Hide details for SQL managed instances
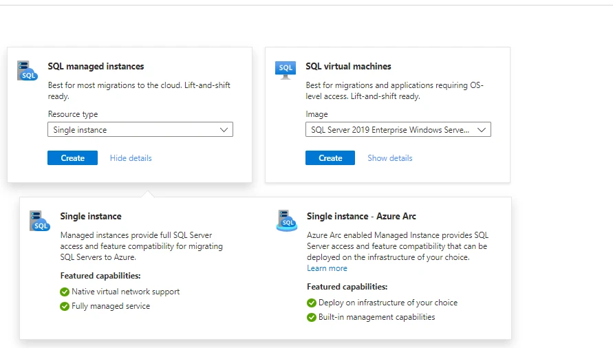Viewport: 613px width, 348px height. click(x=131, y=158)
